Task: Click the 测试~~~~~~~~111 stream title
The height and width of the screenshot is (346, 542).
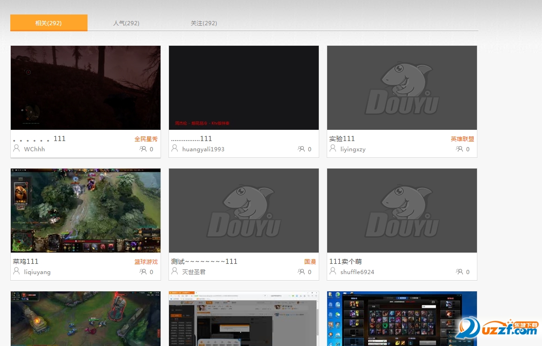Action: point(204,261)
